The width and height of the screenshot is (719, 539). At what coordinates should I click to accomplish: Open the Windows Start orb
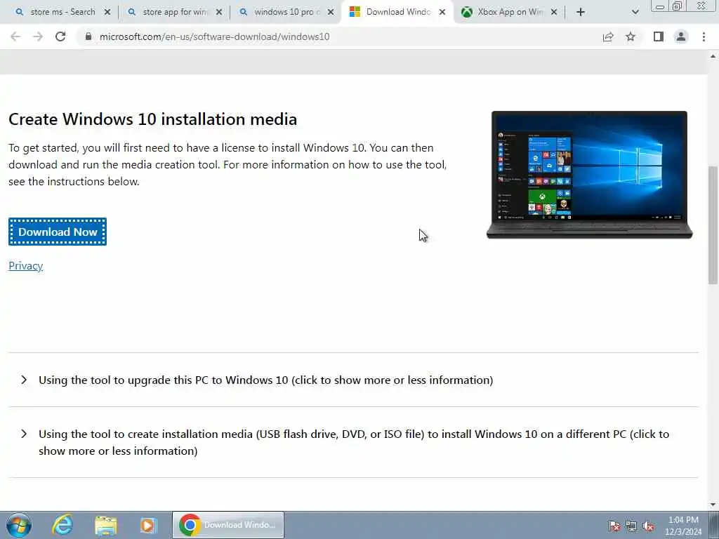point(19,525)
